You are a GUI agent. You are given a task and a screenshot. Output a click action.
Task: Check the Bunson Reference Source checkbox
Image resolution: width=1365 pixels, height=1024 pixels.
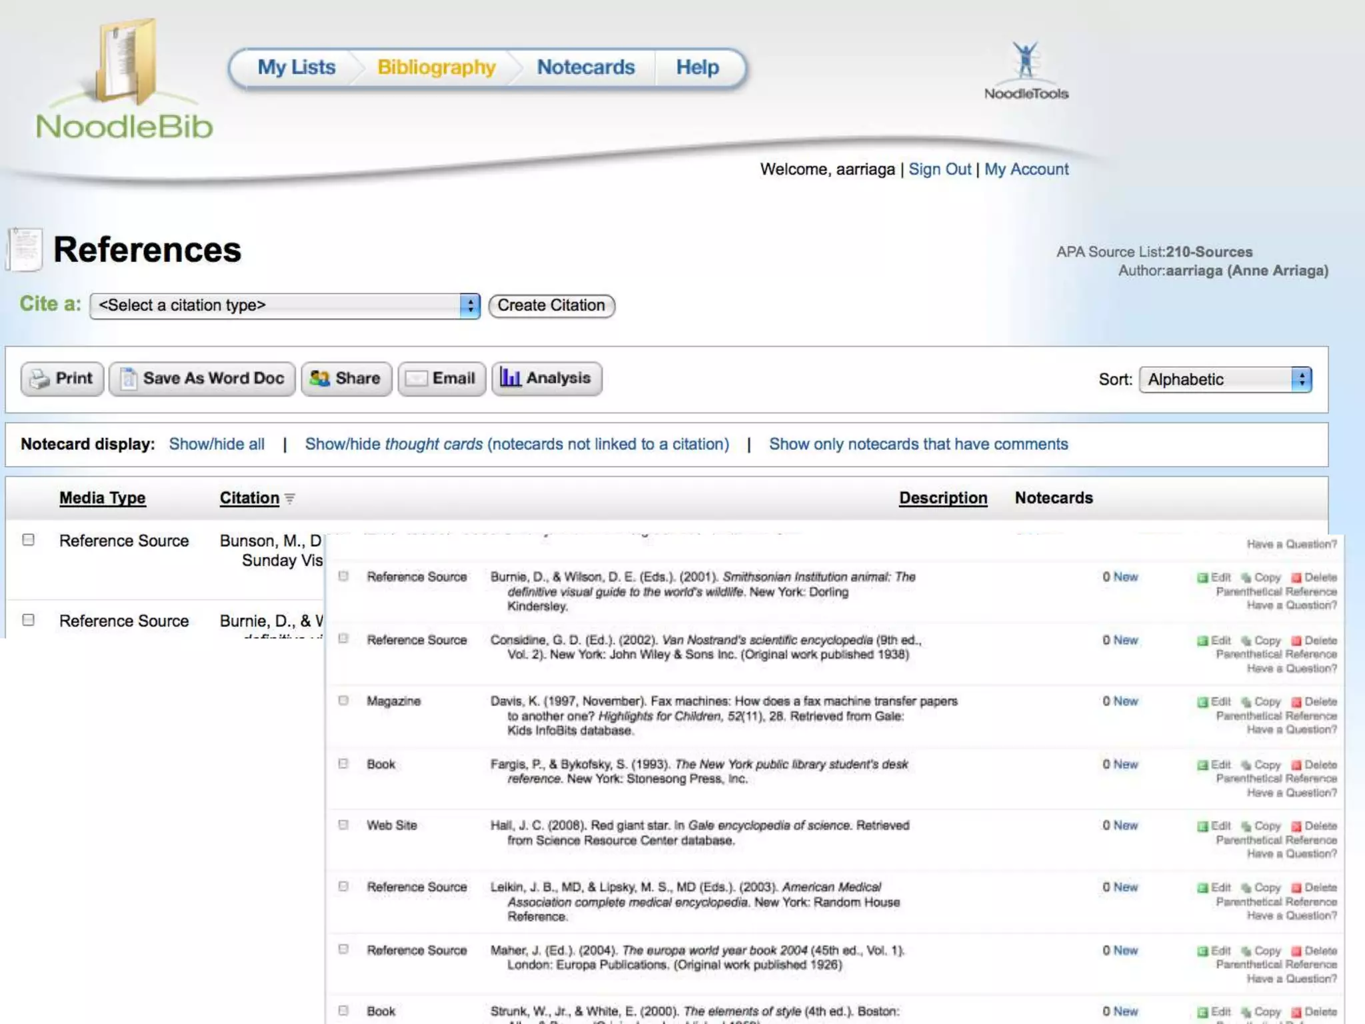point(28,539)
